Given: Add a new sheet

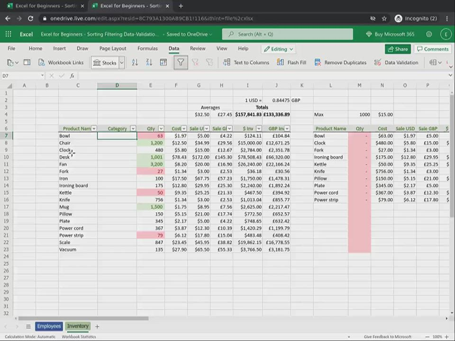Looking at the screenshot, I should [97, 326].
